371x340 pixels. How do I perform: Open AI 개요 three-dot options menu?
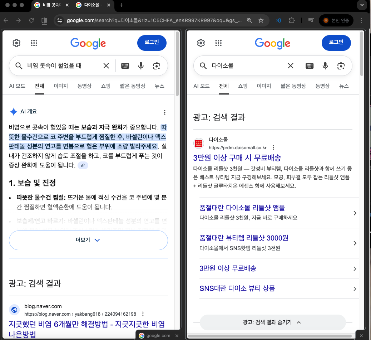(x=164, y=112)
